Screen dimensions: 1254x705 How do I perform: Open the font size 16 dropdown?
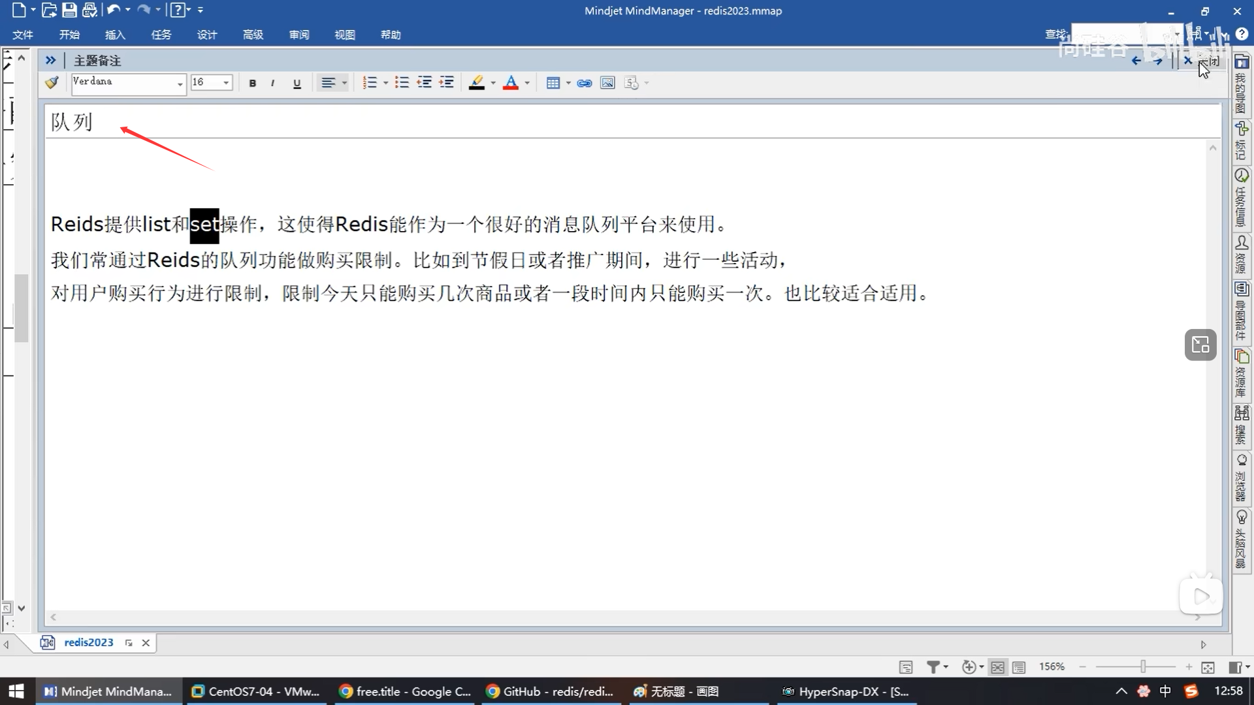[226, 83]
